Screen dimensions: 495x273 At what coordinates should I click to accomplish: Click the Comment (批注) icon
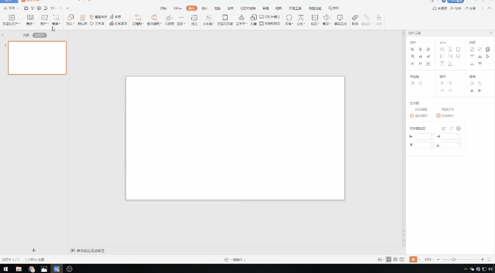[194, 18]
